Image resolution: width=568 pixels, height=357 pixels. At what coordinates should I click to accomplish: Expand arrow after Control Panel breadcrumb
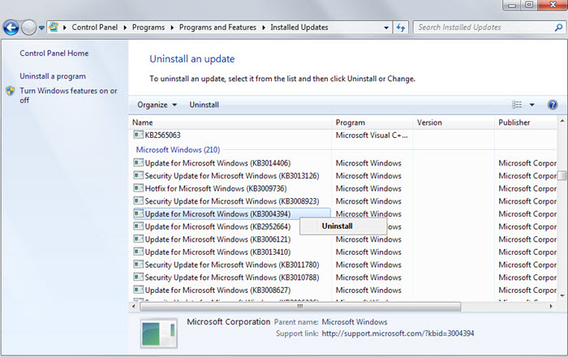(125, 28)
